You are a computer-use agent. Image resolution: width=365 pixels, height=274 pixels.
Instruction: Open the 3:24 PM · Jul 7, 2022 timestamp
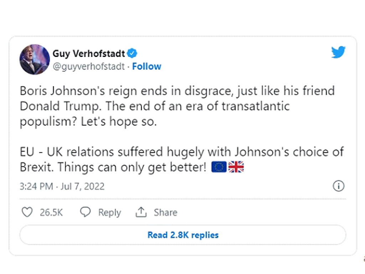click(62, 186)
